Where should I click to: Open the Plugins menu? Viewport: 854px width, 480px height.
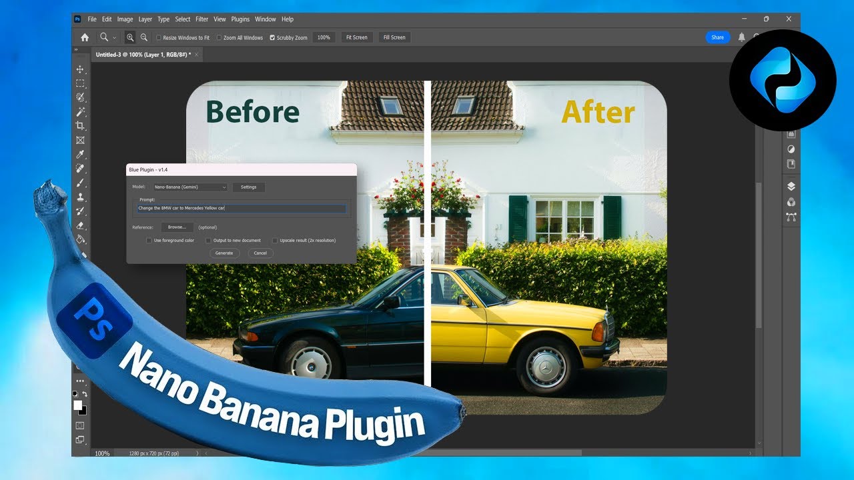(x=240, y=19)
